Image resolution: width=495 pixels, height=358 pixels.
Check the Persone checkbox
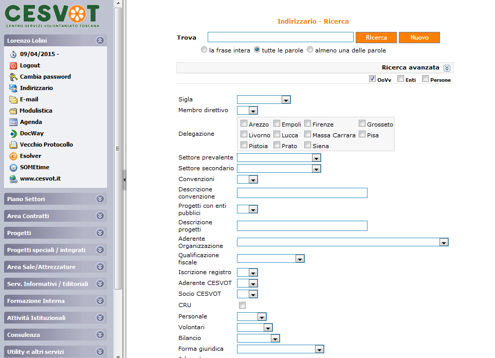(x=425, y=79)
